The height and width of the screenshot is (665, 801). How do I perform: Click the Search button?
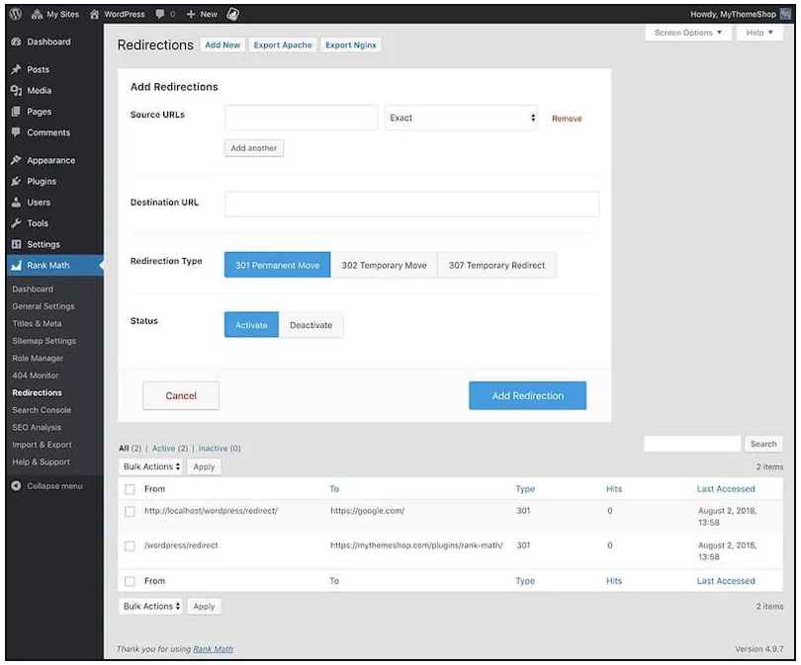click(x=763, y=444)
